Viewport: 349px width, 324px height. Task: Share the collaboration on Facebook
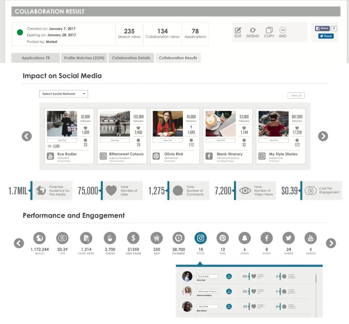pyautogui.click(x=322, y=28)
